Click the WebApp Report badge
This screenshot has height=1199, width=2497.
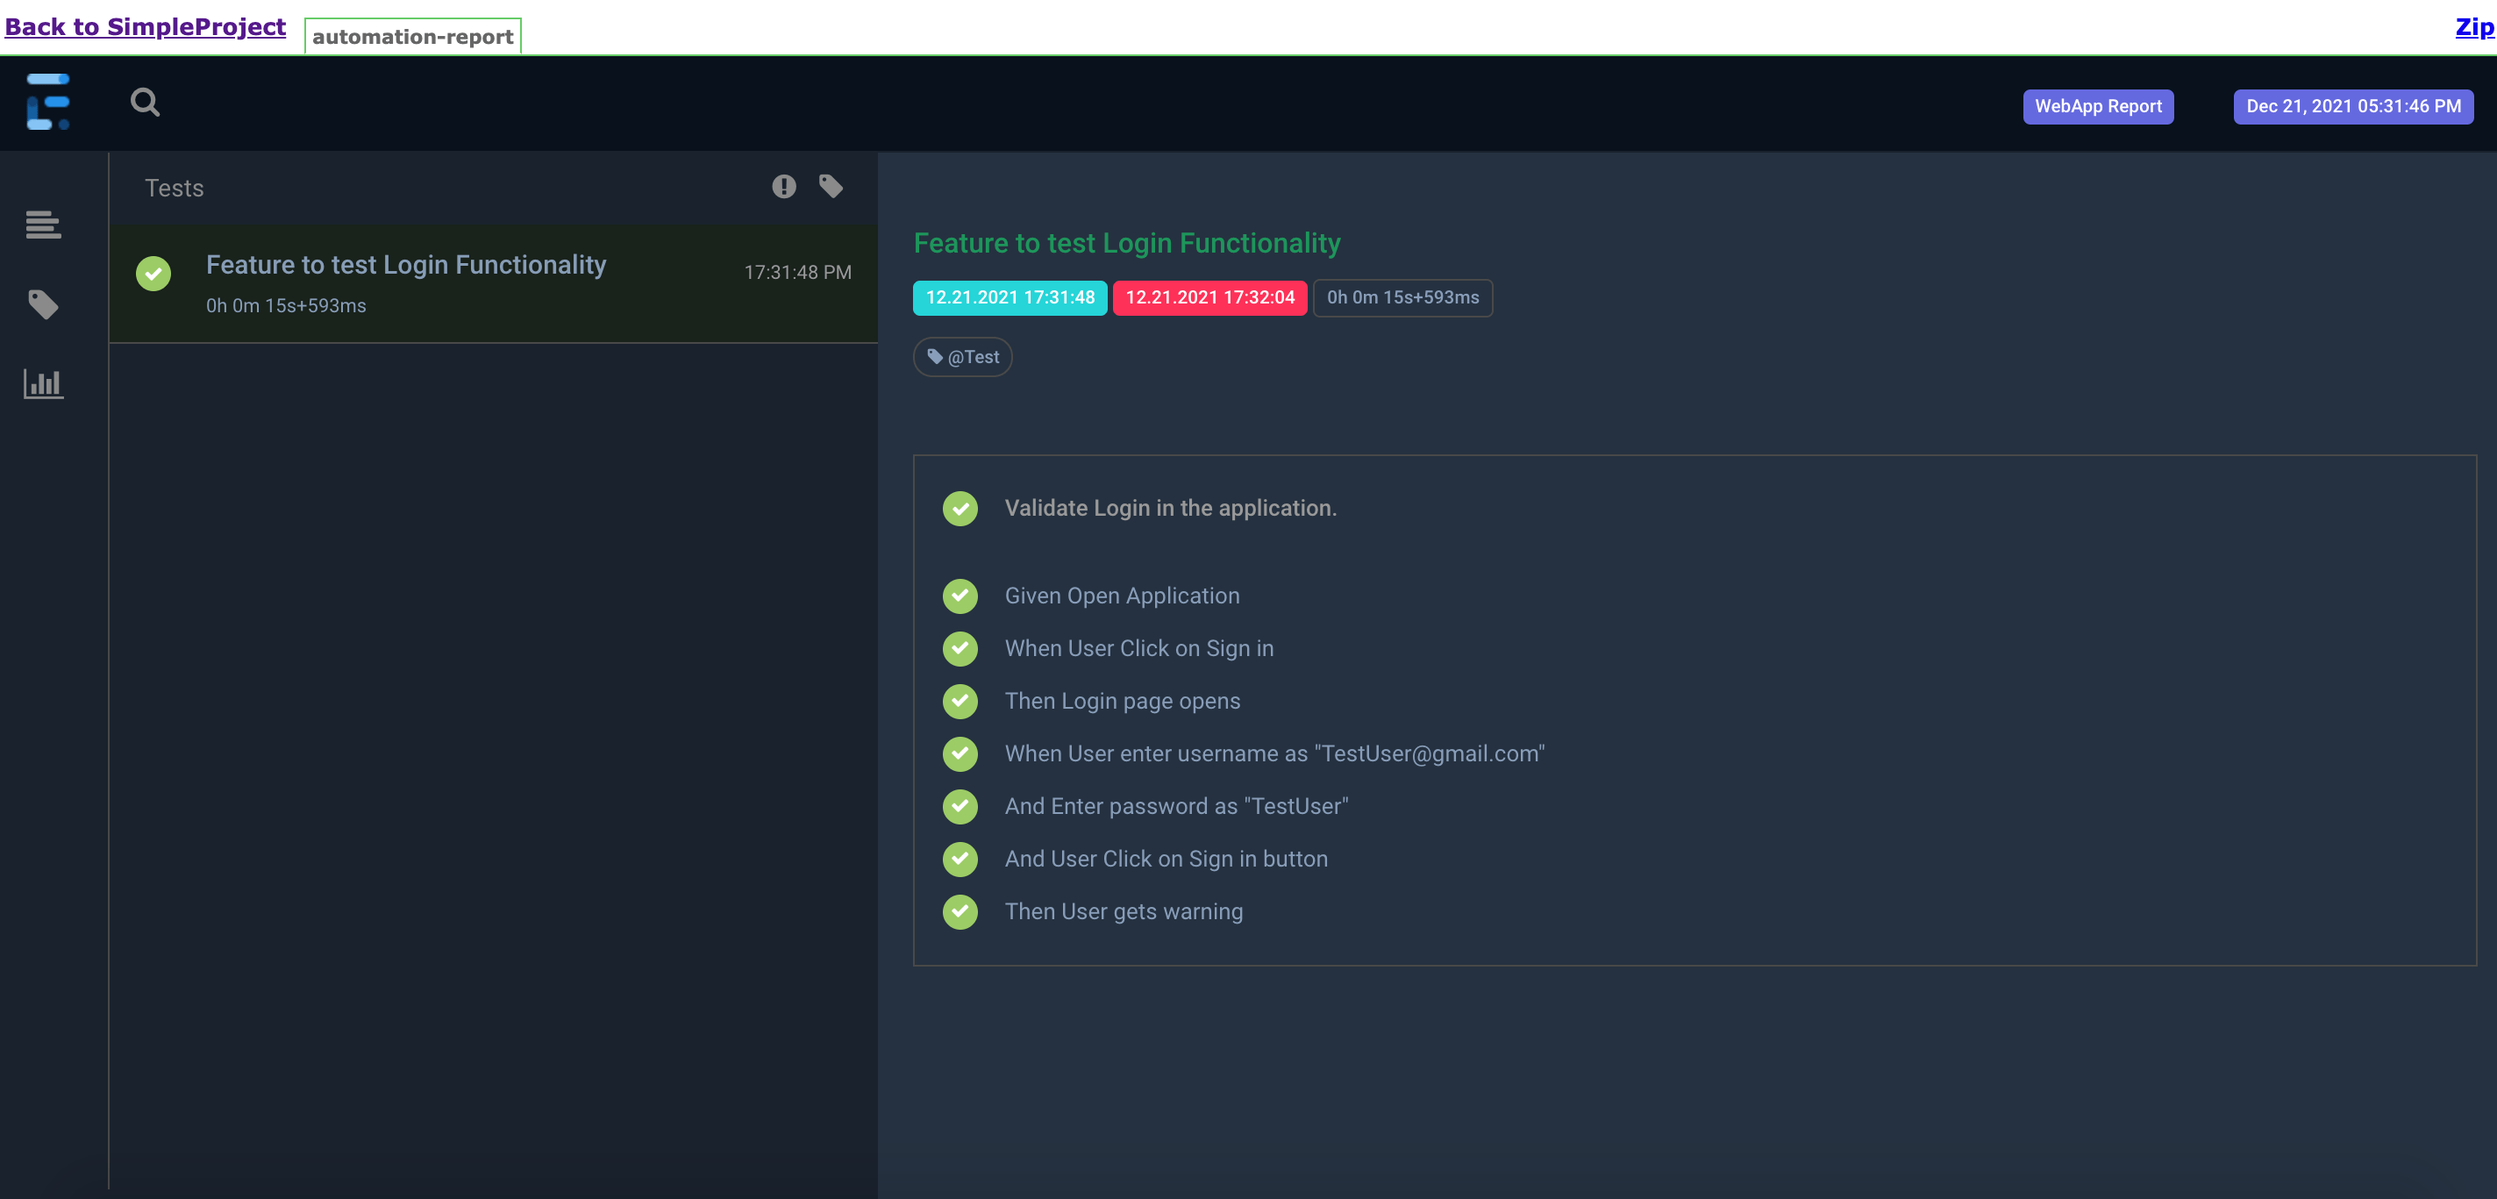pos(2098,107)
